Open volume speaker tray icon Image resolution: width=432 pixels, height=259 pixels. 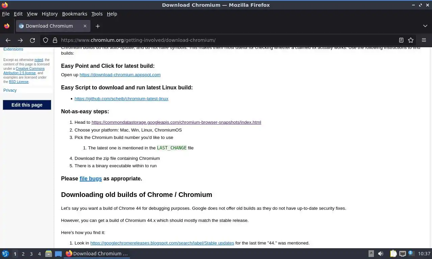[381, 254]
